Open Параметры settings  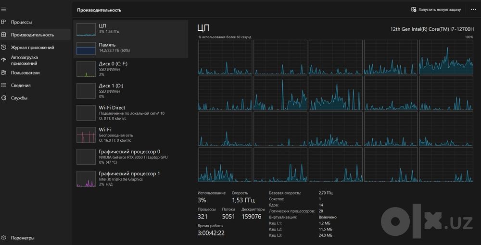click(x=35, y=238)
